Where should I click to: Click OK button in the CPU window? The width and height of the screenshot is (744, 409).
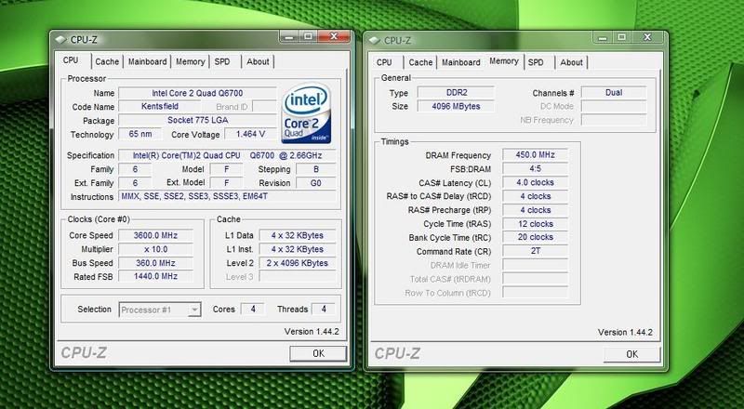coord(318,353)
